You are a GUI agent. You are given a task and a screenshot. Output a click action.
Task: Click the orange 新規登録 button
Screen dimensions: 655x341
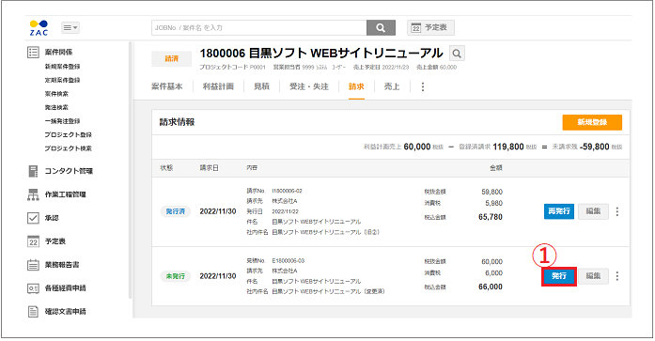tap(592, 122)
